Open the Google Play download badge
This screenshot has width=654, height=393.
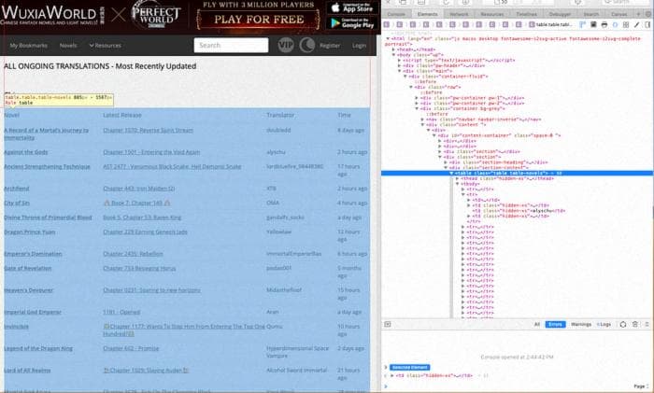point(352,23)
